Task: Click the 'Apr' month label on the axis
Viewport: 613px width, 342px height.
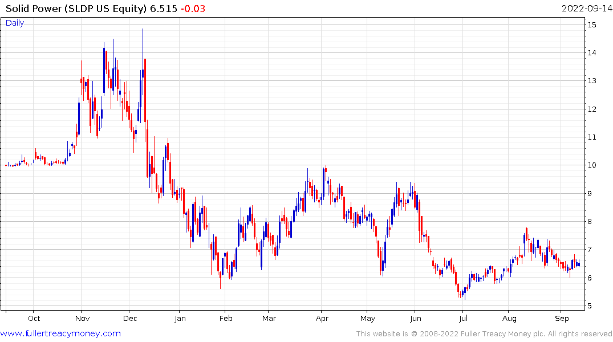Action: coord(322,318)
